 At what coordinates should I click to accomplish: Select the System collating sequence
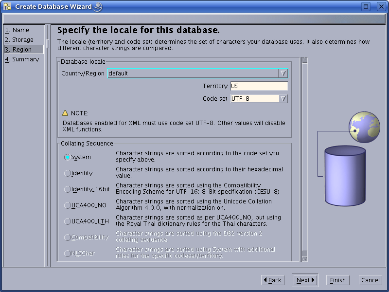pos(67,157)
